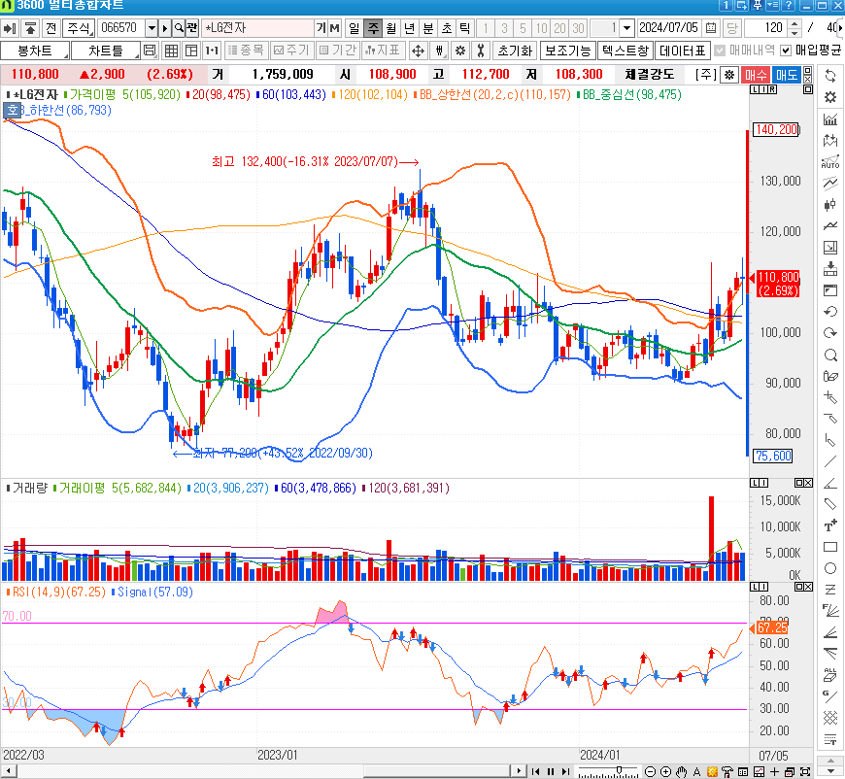Select the rectangle drawing tool

pyautogui.click(x=830, y=547)
